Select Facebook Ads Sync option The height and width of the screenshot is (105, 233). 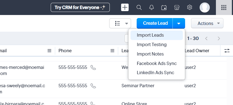click(x=157, y=63)
